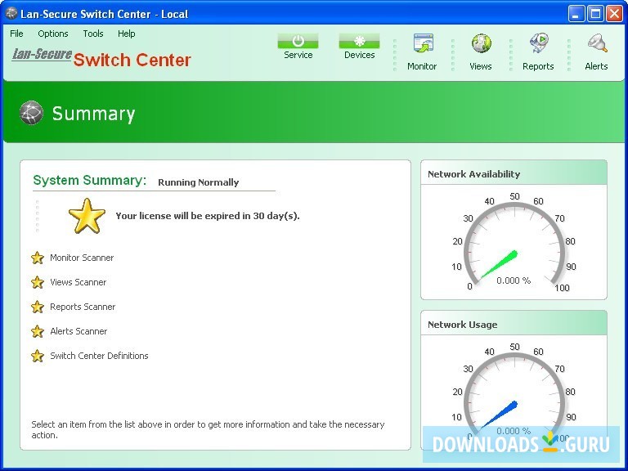Open the Reports icon
Viewport: 628px width, 471px height.
pyautogui.click(x=539, y=43)
